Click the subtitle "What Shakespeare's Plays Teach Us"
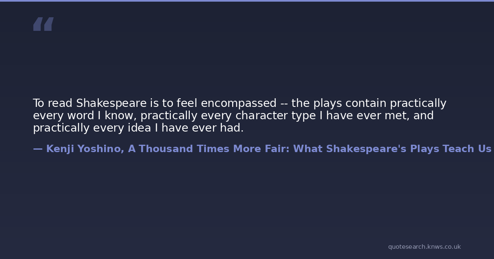The width and height of the screenshot is (494, 259). pos(392,149)
